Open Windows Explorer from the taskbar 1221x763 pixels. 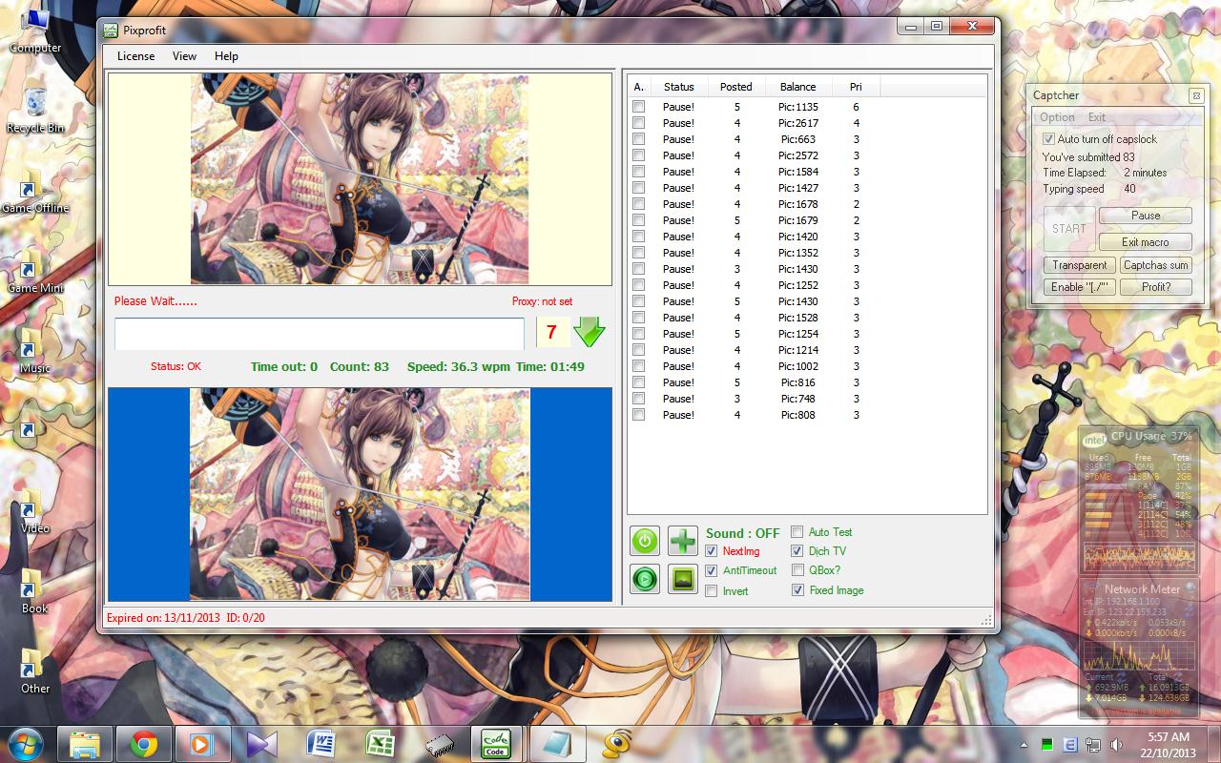(x=85, y=743)
